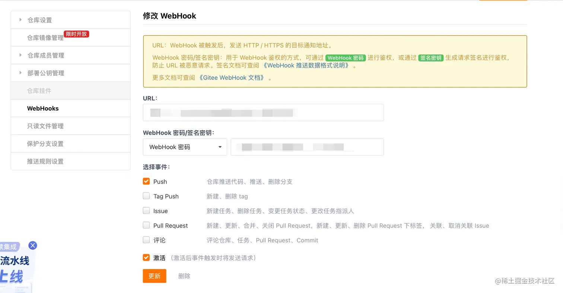Image resolution: width=563 pixels, height=293 pixels.
Task: Tick the Pull Request event checkbox
Action: tap(146, 225)
